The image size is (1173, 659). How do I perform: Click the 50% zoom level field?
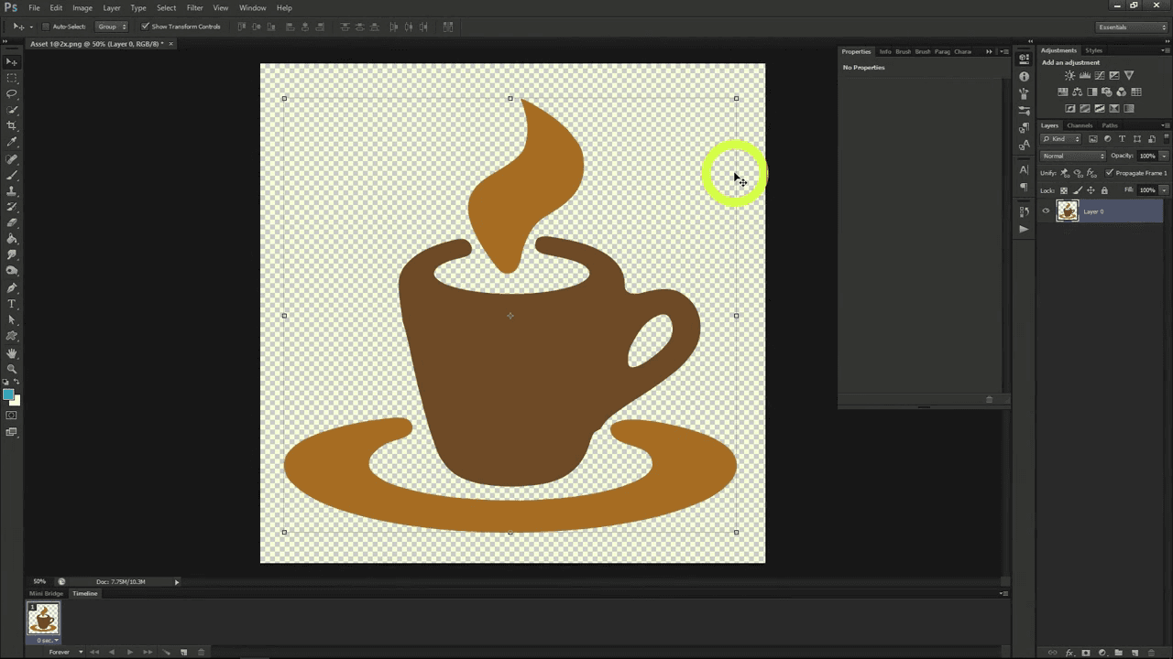pos(39,581)
